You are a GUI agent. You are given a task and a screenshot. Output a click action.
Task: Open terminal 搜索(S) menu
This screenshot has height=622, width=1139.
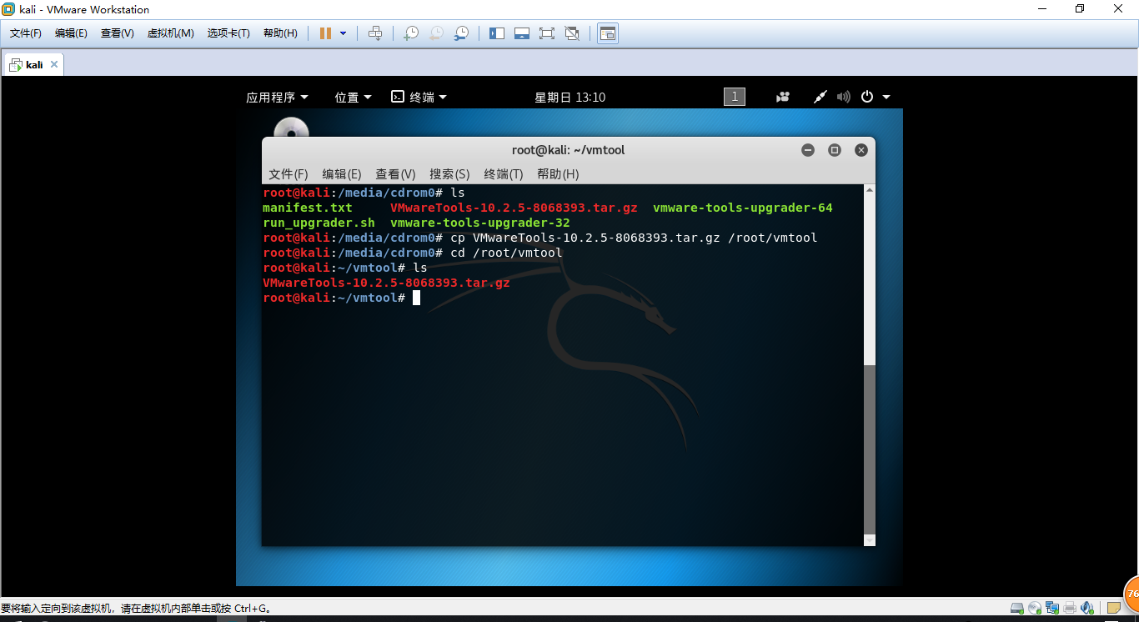tap(449, 173)
